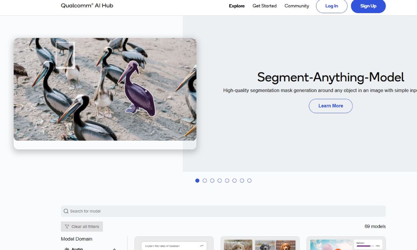The image size is (417, 250).
Task: Click the Qualcomm AI Hub logo
Action: (87, 6)
